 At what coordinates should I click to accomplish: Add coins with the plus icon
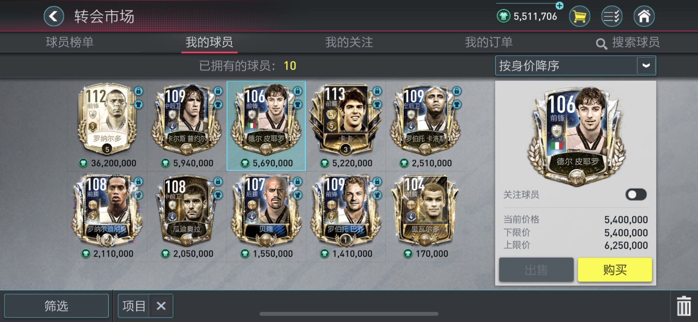559,5
